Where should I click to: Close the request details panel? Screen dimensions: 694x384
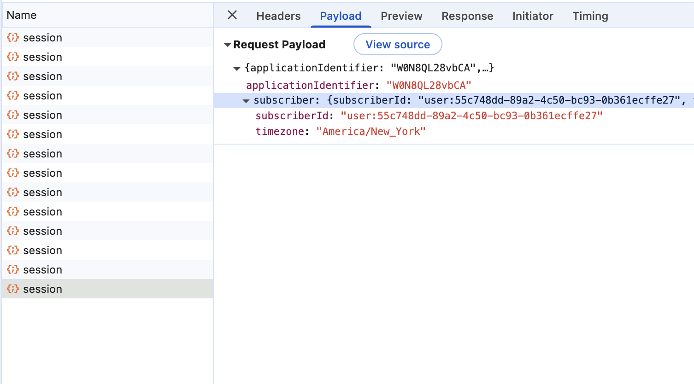click(x=232, y=15)
